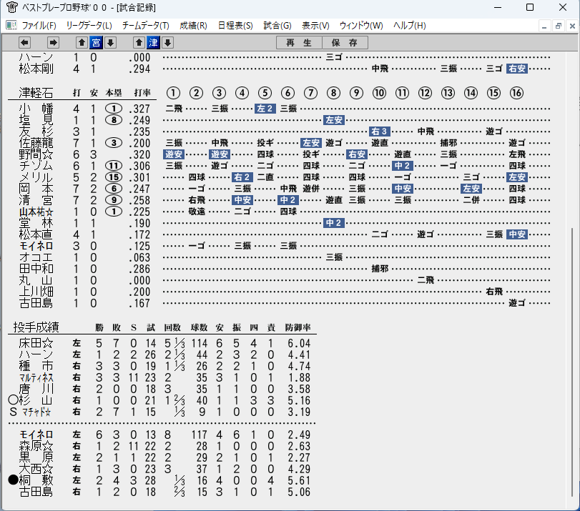Open the ファイル(F) menu
This screenshot has height=511, width=580.
(39, 26)
